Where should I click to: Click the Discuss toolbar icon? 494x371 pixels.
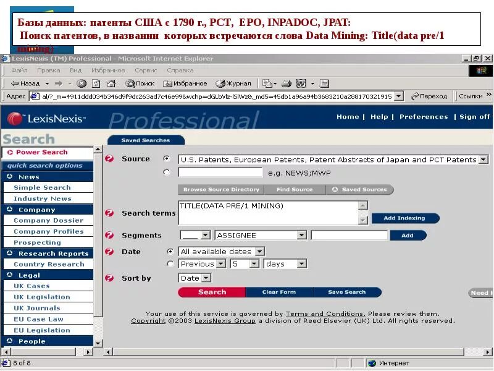tap(324, 83)
